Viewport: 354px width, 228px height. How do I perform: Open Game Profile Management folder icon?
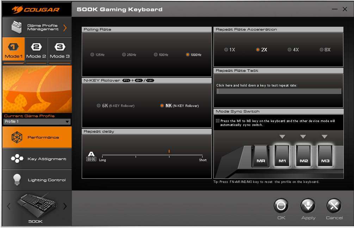click(17, 27)
